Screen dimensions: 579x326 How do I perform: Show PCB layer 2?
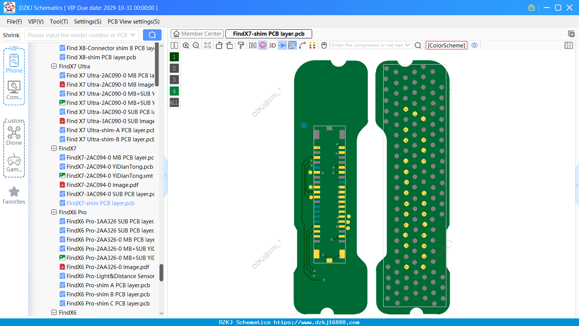174,68
